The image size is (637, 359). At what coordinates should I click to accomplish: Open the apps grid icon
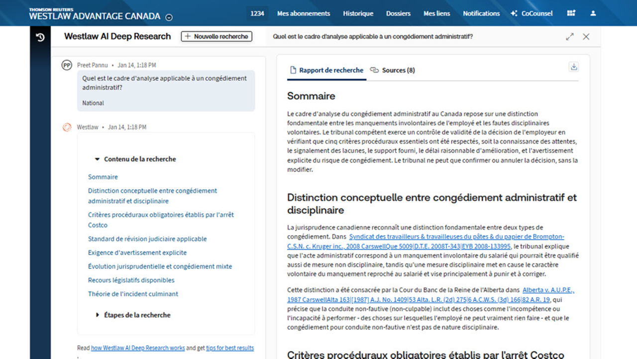pyautogui.click(x=571, y=13)
